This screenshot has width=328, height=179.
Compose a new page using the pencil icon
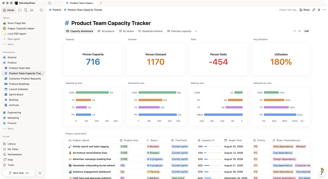point(40,173)
